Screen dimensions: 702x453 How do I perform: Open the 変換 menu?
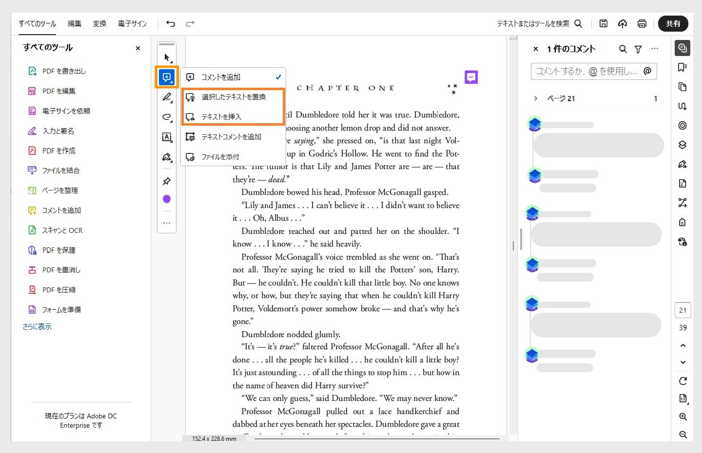(99, 23)
